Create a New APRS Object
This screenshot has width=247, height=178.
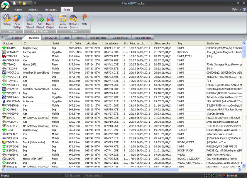(30, 22)
